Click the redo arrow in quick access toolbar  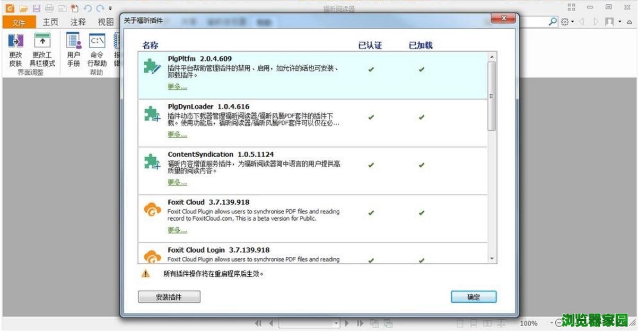coord(100,8)
